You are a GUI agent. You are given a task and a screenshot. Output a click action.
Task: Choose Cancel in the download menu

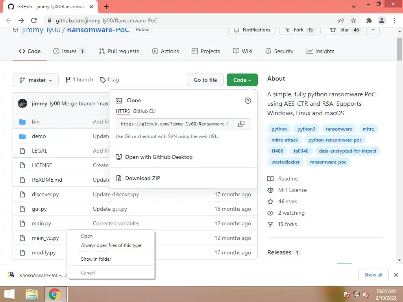coord(111,273)
